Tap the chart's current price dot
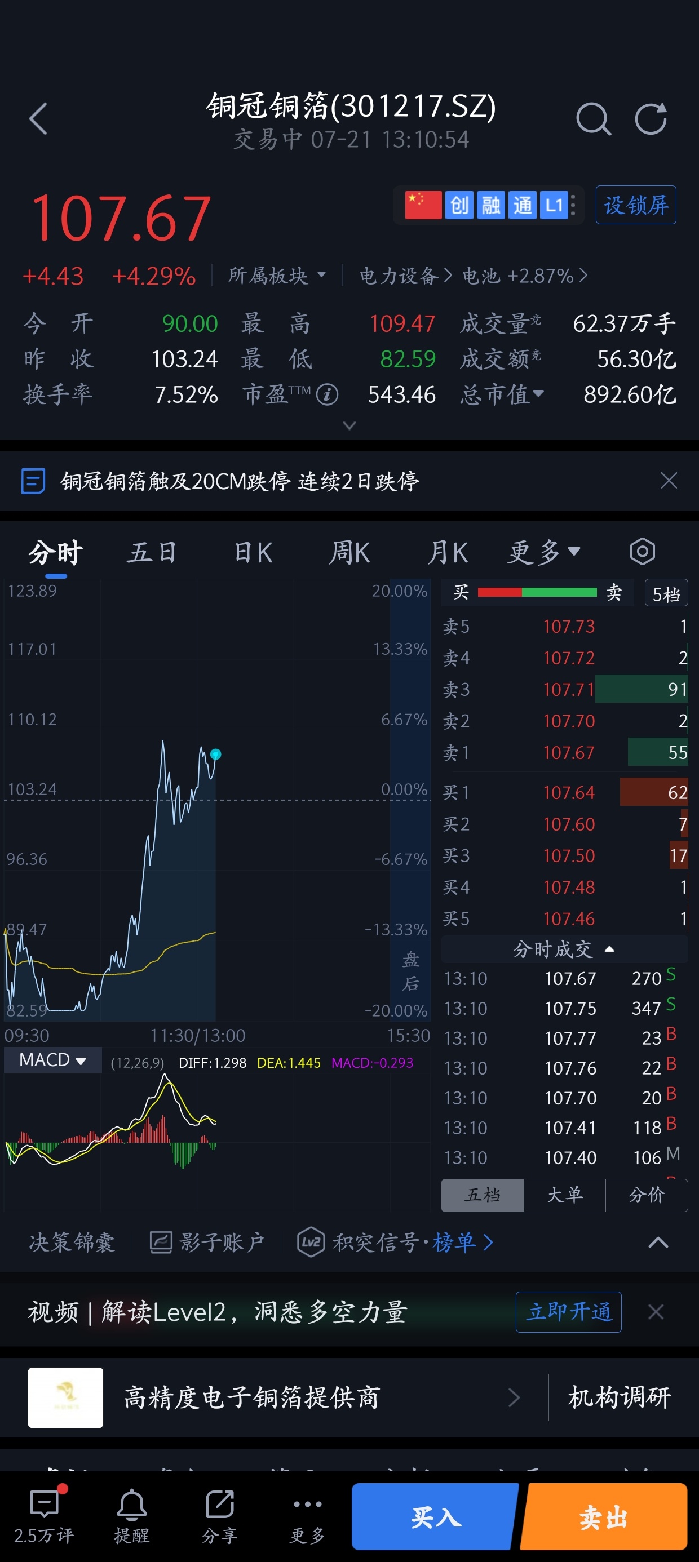Image resolution: width=699 pixels, height=1562 pixels. pyautogui.click(x=215, y=755)
